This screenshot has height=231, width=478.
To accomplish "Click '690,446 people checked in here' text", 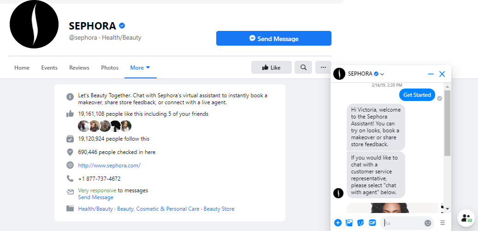I will click(117, 152).
